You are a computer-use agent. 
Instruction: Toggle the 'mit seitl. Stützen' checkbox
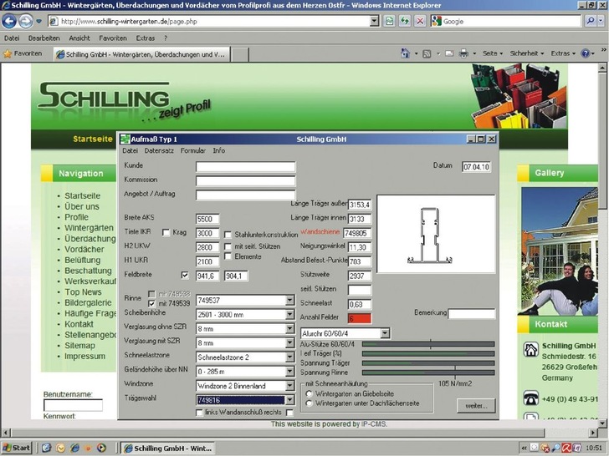click(228, 246)
